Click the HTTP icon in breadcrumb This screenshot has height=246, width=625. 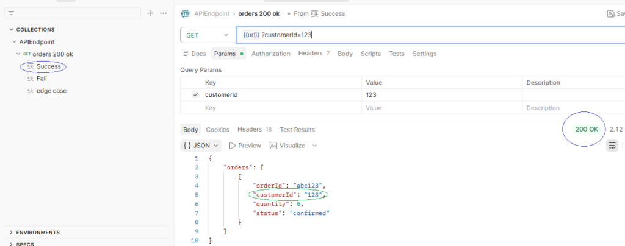[186, 13]
